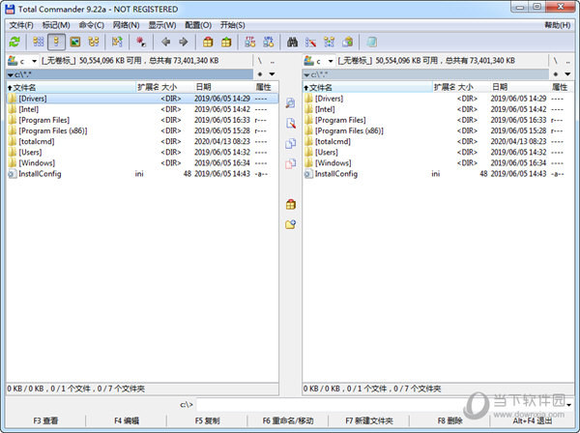Click the Copy icon in middle bar
This screenshot has width=580, height=433.
(x=290, y=143)
